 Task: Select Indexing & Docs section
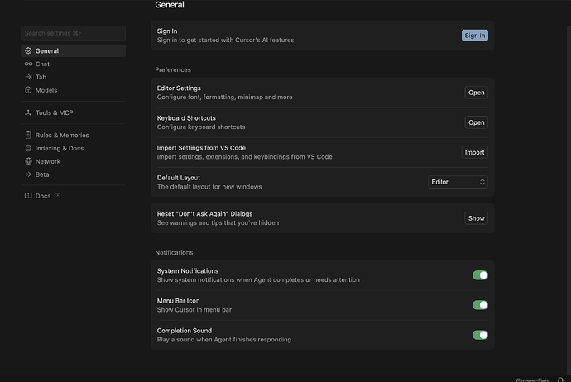point(73,149)
